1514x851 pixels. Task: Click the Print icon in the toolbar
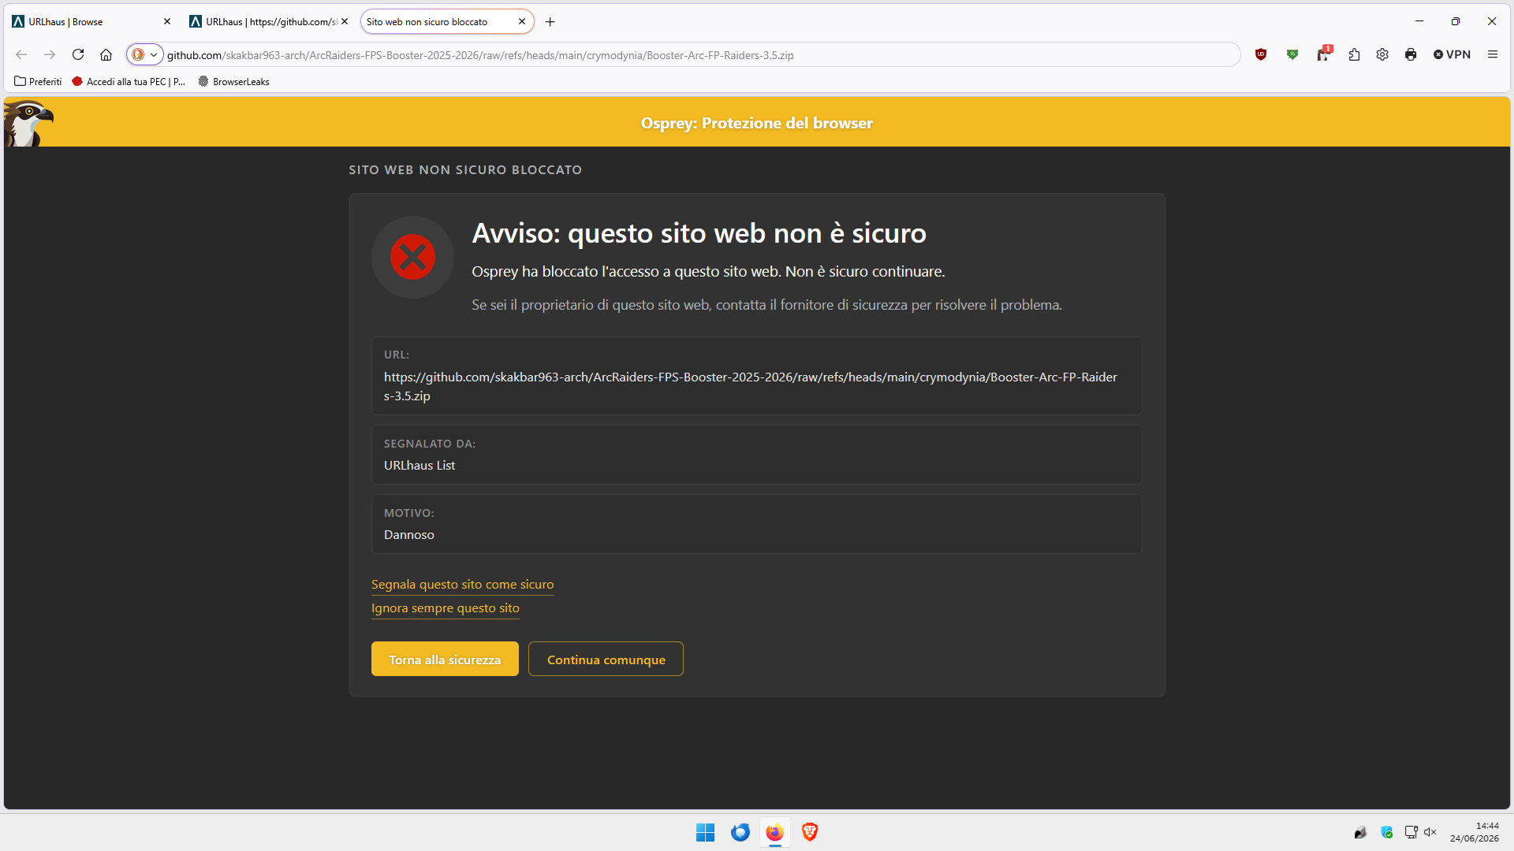point(1411,54)
